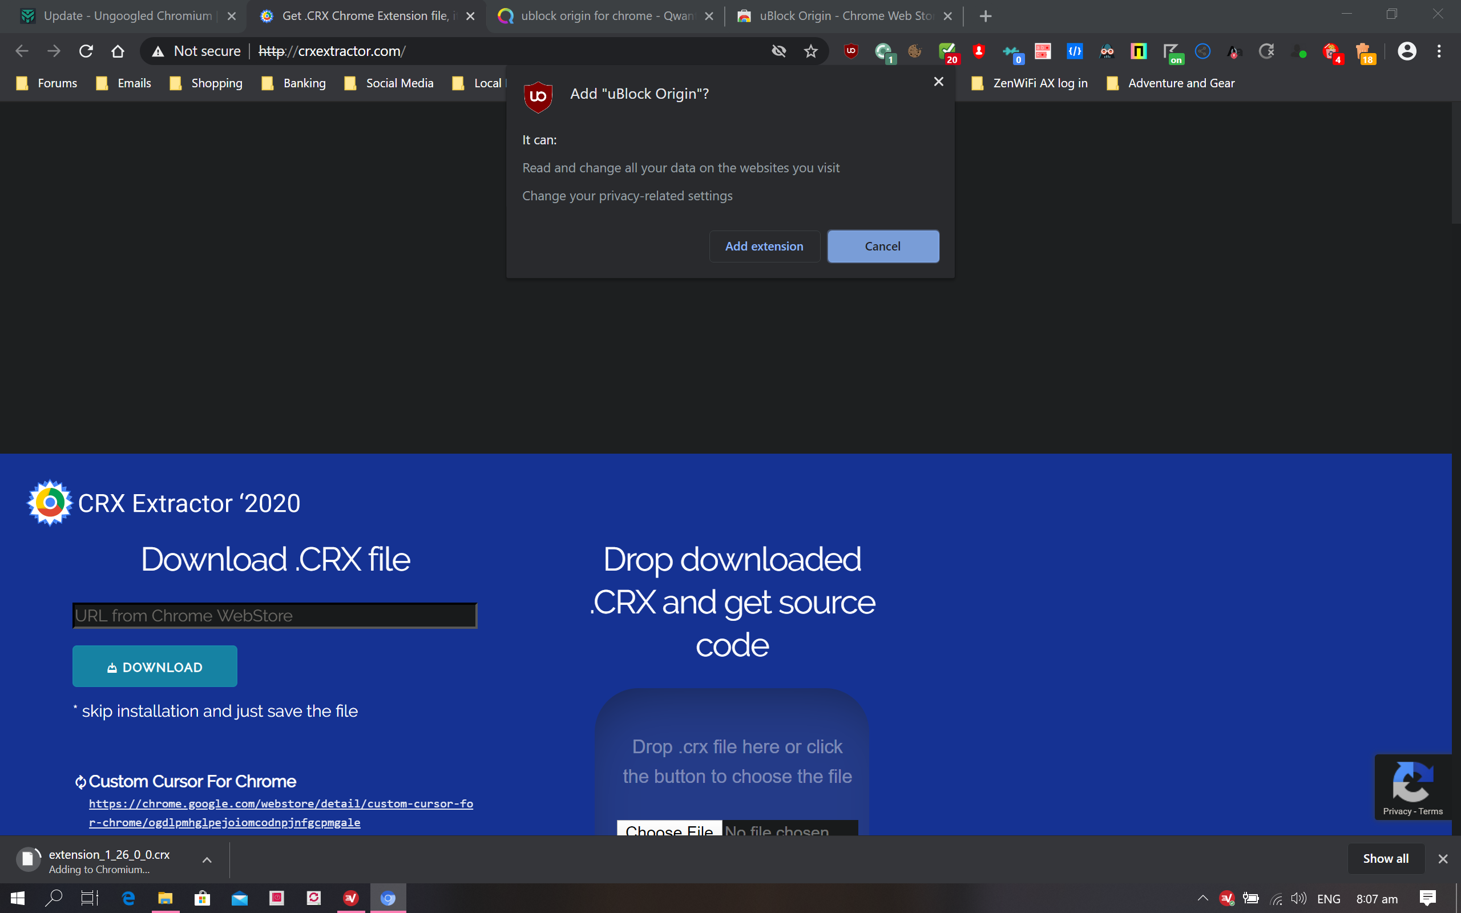The height and width of the screenshot is (913, 1461).
Task: Click the camera/screenshot disabled icon in address bar
Action: pyautogui.click(x=778, y=50)
